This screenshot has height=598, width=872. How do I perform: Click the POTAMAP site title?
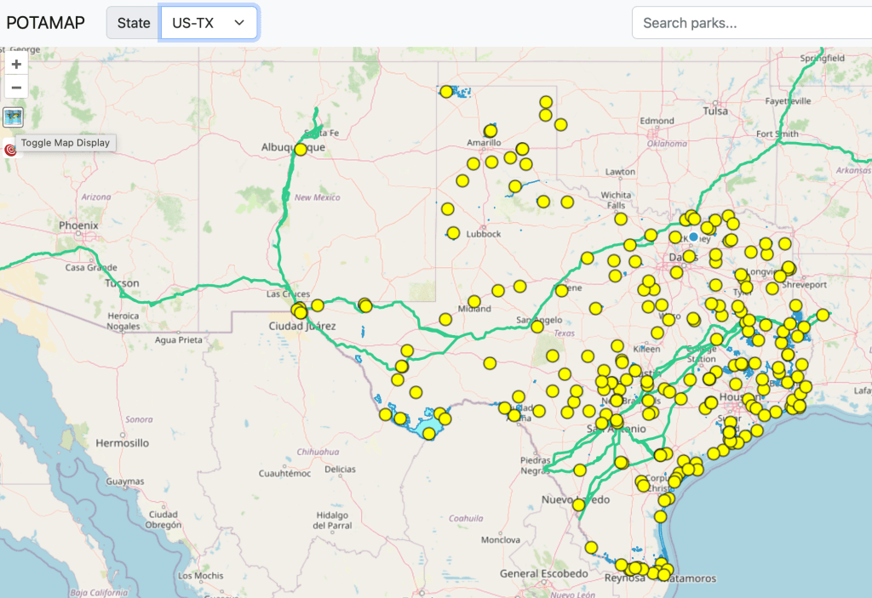(46, 23)
